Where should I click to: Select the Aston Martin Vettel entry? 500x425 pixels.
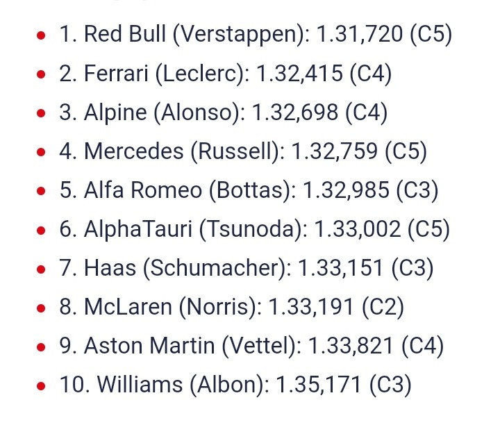251,346
